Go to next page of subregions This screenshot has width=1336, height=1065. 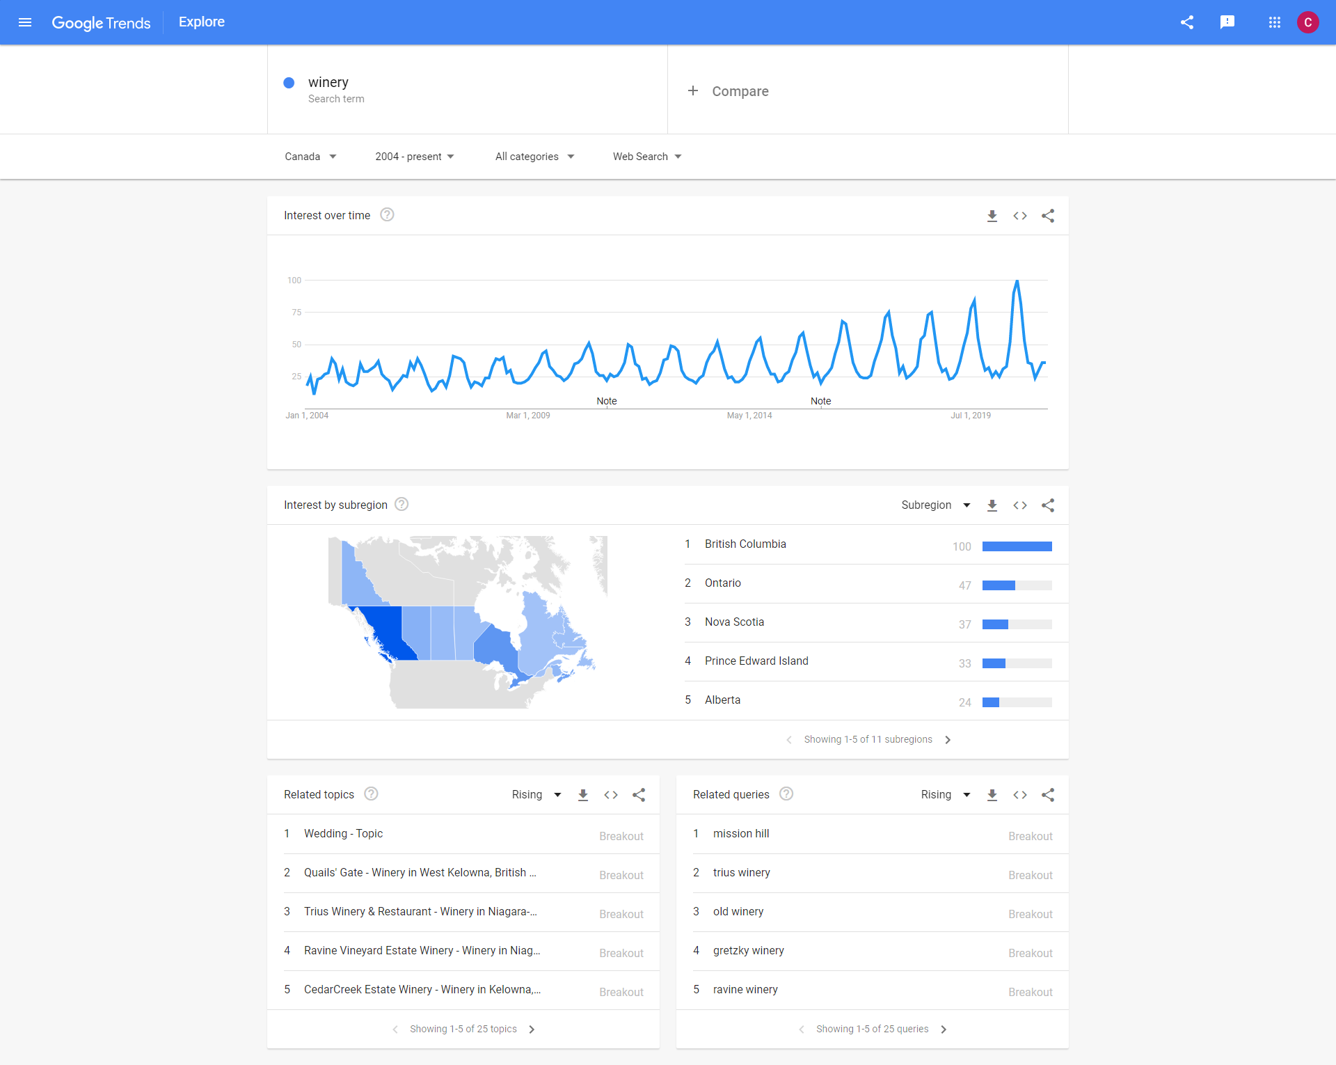coord(948,740)
